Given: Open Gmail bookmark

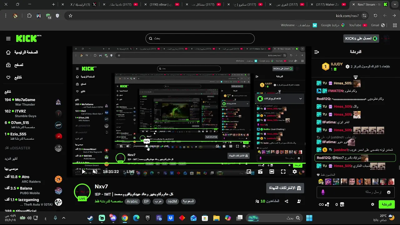Looking at the screenshot, I should click(377, 25).
